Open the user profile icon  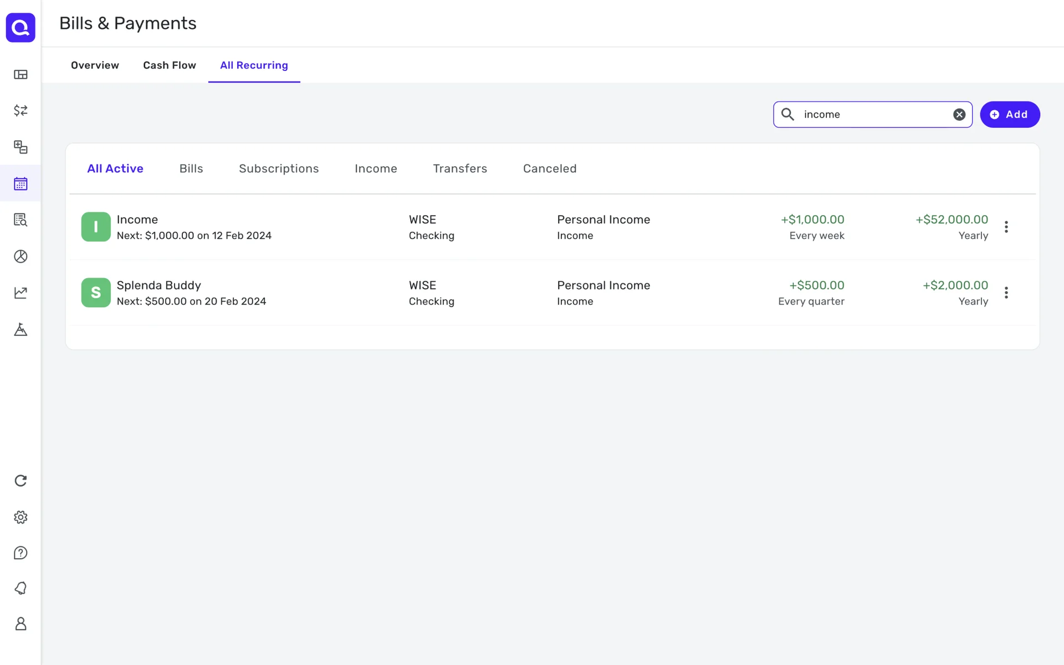[21, 624]
